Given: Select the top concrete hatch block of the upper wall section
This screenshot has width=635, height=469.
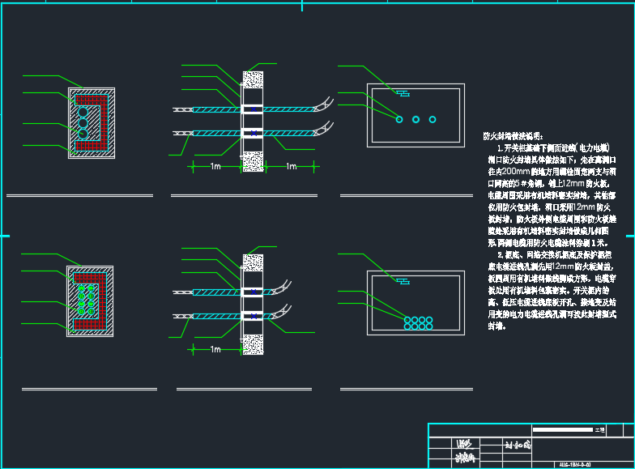Looking at the screenshot, I should tap(253, 79).
